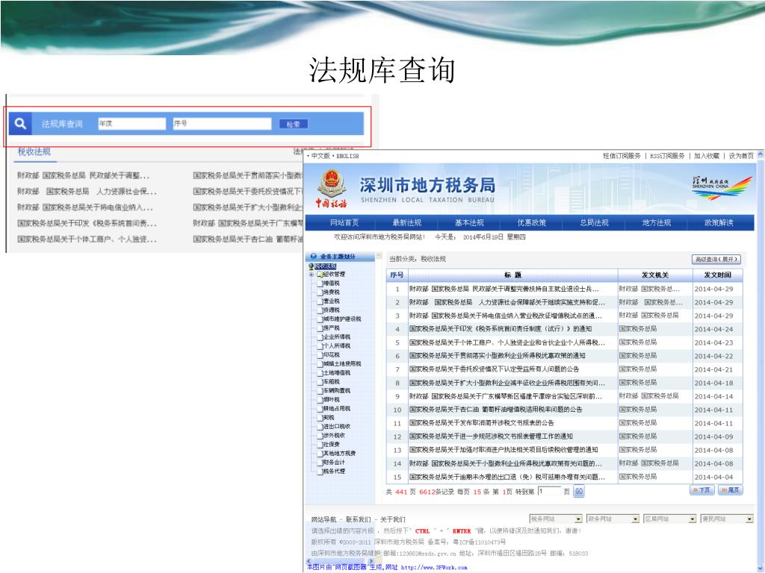Click the jump-to-page number field
Screen dimensions: 765x573
pos(549,491)
